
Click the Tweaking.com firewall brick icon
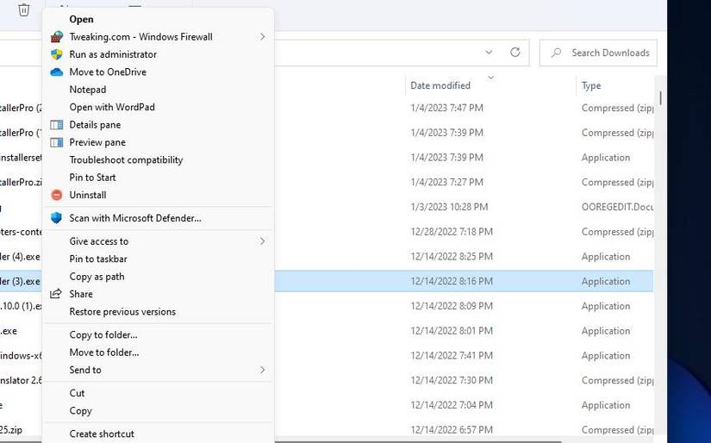pos(57,37)
